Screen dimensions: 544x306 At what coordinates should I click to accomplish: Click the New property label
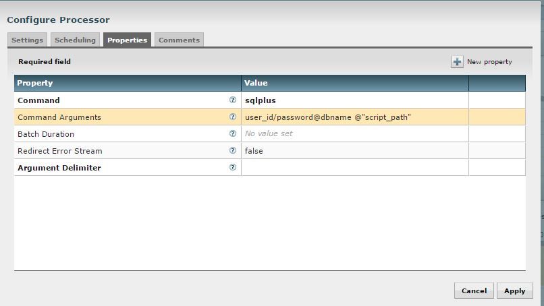point(489,62)
